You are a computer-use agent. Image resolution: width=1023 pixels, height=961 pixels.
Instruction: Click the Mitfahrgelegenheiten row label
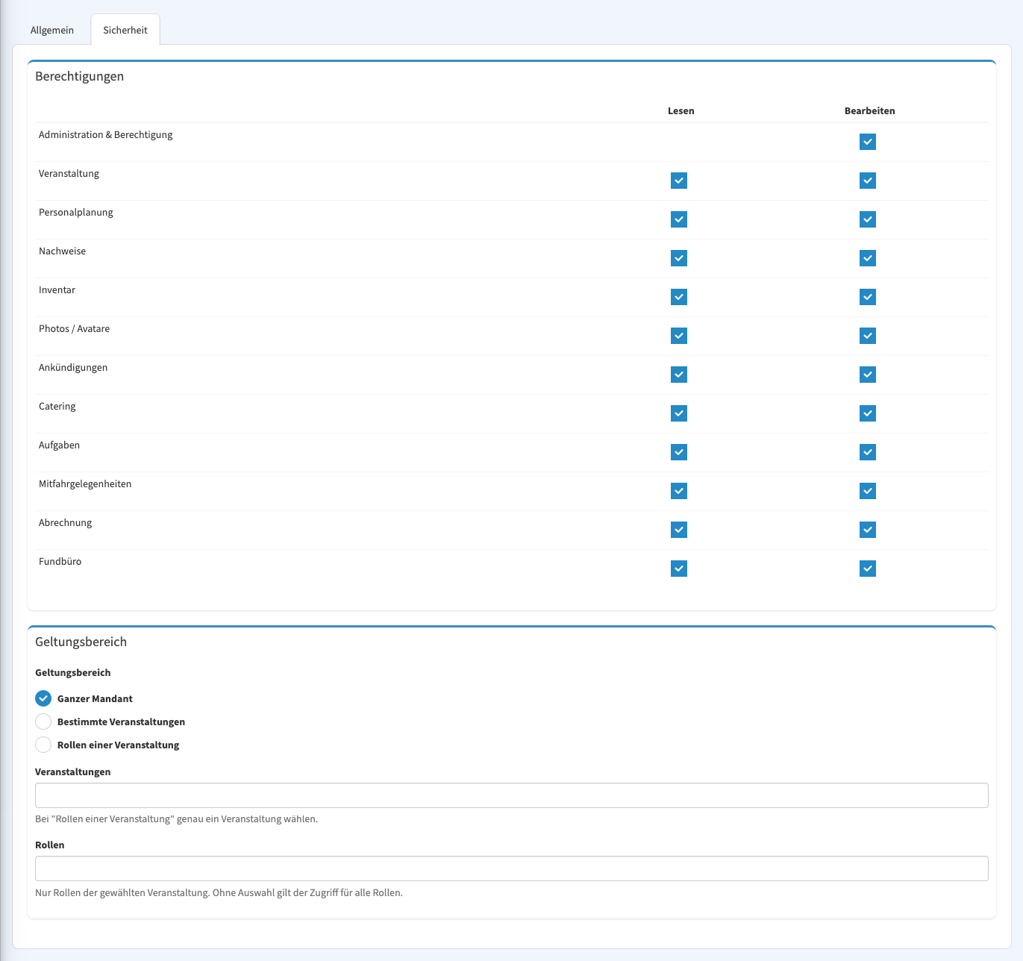(85, 484)
